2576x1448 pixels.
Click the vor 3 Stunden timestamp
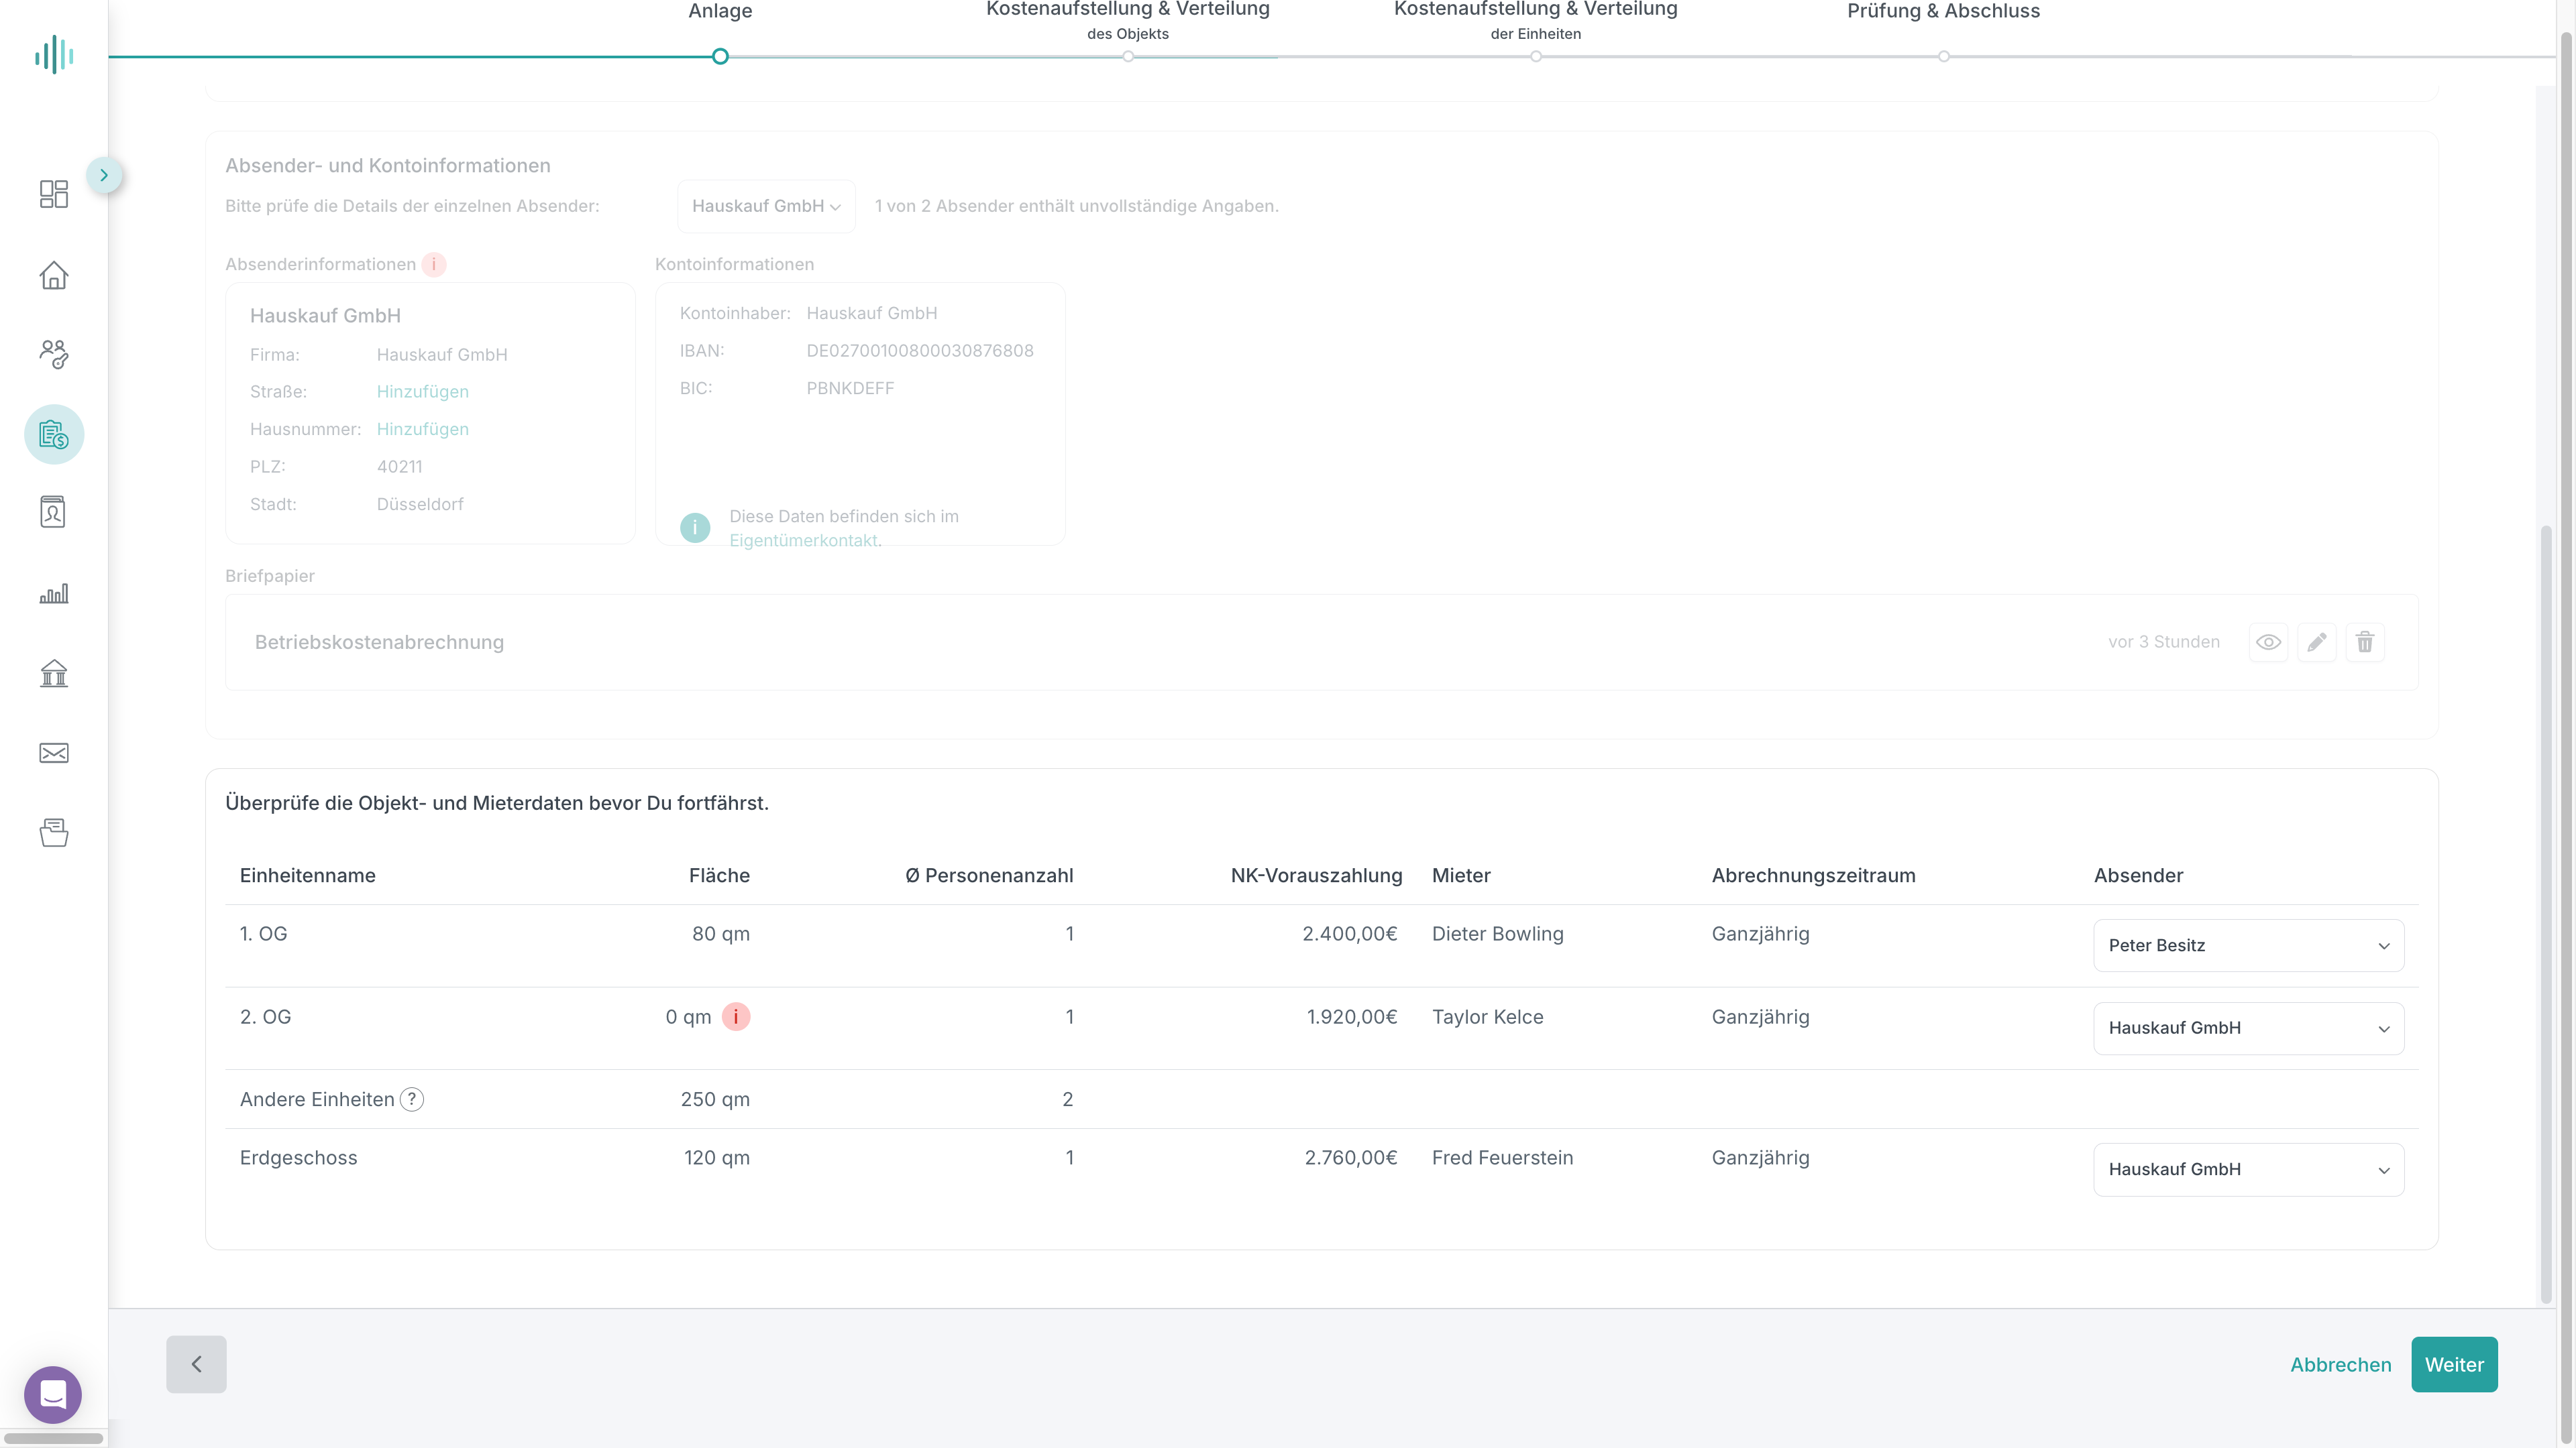(2163, 642)
